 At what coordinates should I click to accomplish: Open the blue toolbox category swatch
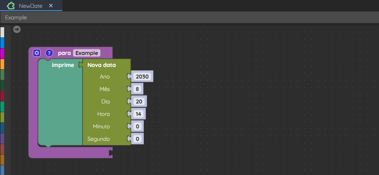[2, 43]
